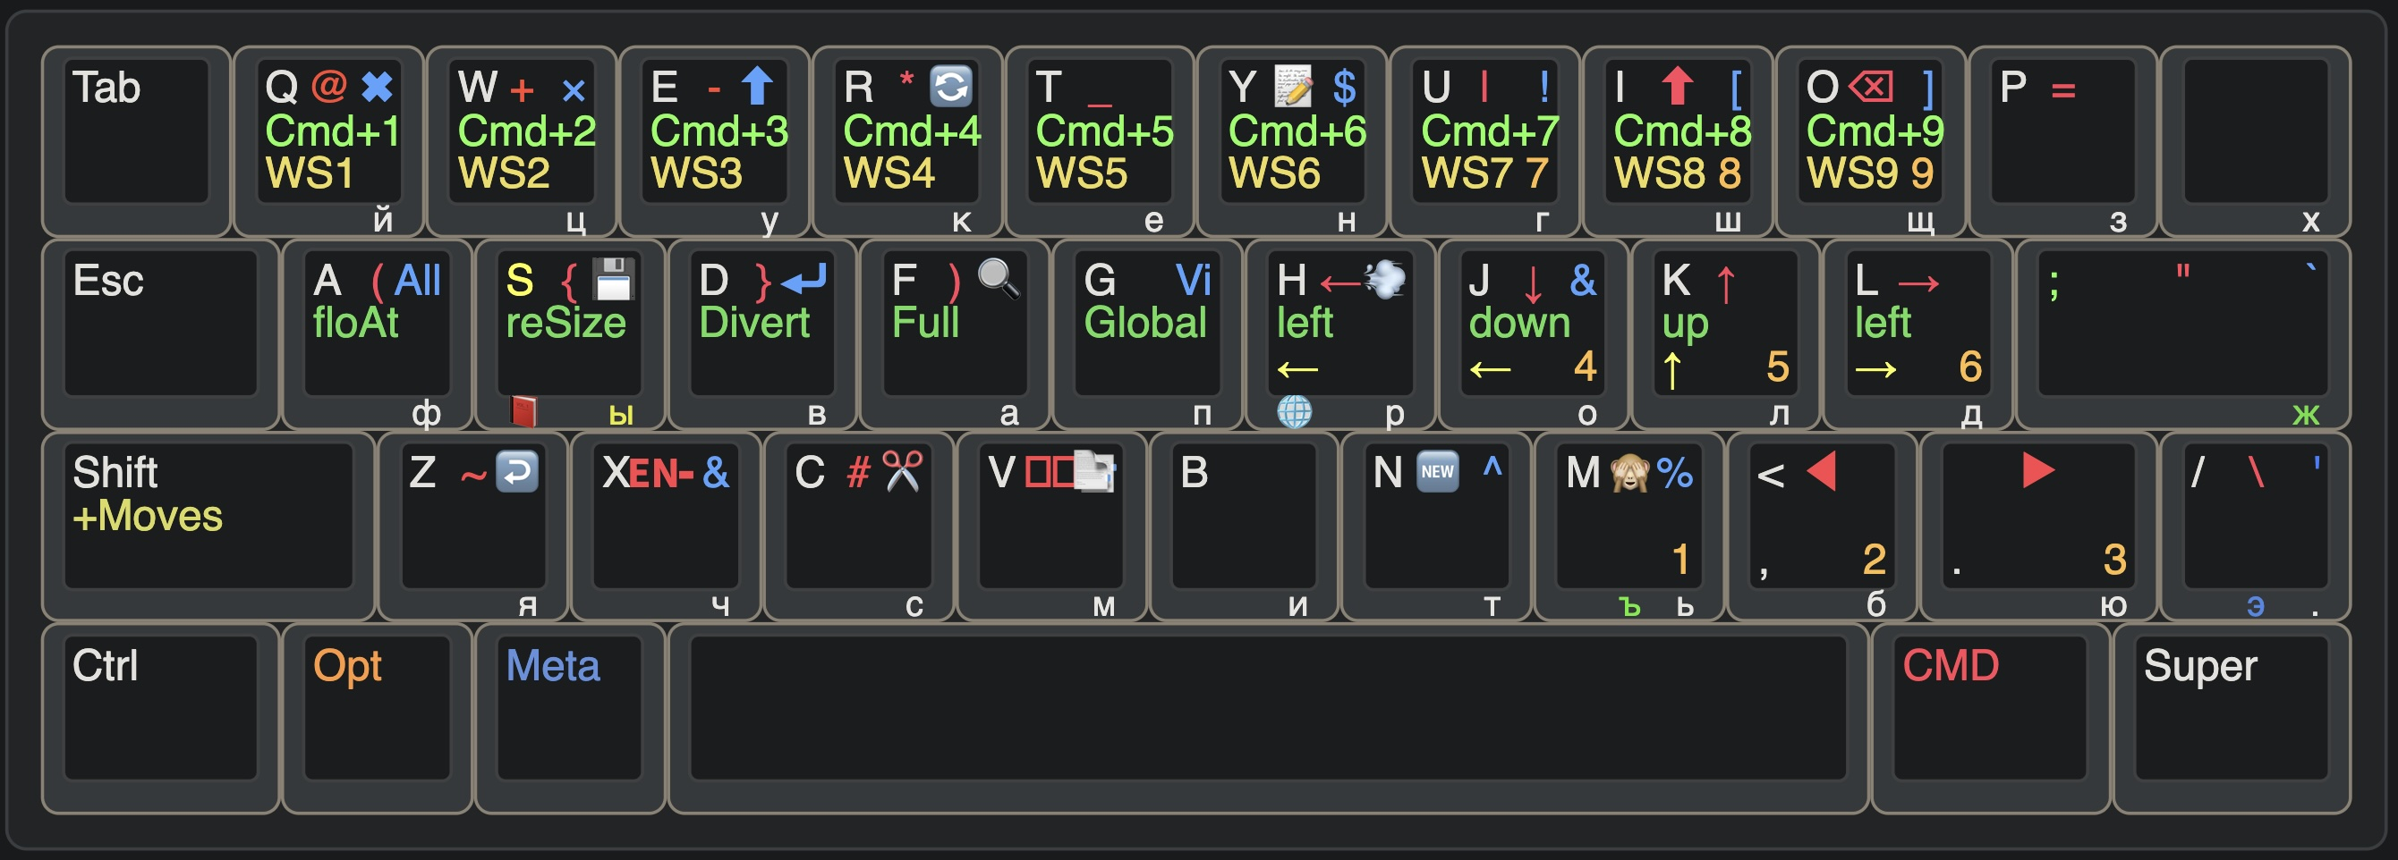2398x860 pixels.
Task: Click the notepad pencil icon on Y key
Action: 1292,87
